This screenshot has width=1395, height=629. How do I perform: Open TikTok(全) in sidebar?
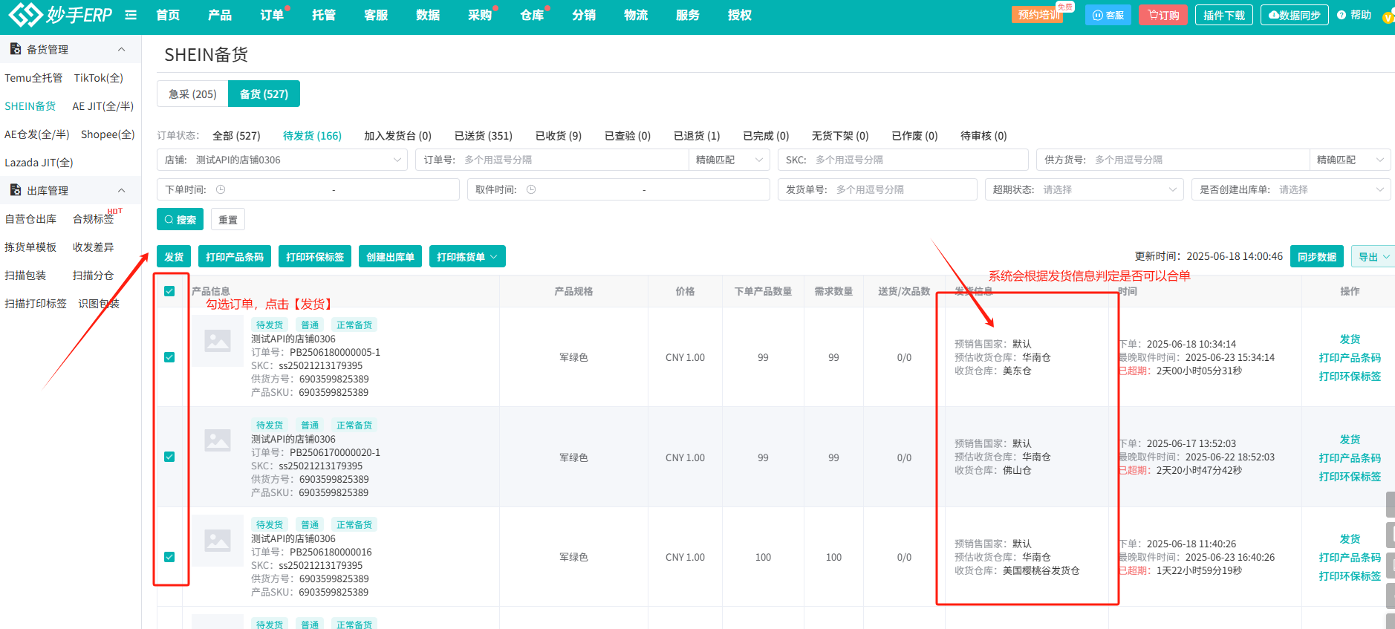(x=99, y=78)
